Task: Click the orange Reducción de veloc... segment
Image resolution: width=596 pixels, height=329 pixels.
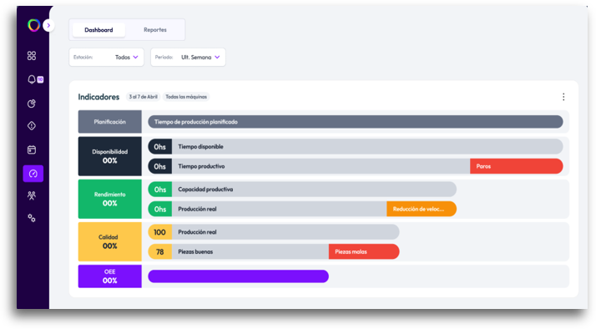Action: (x=422, y=209)
